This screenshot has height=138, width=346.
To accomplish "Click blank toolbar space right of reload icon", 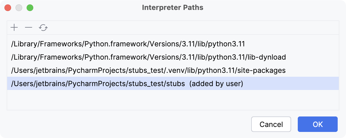I will pos(194,28).
